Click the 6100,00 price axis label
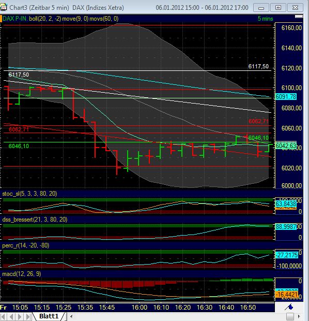 (291, 88)
